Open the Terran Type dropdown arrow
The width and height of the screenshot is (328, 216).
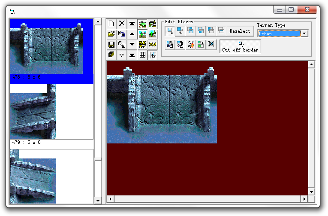(x=304, y=33)
